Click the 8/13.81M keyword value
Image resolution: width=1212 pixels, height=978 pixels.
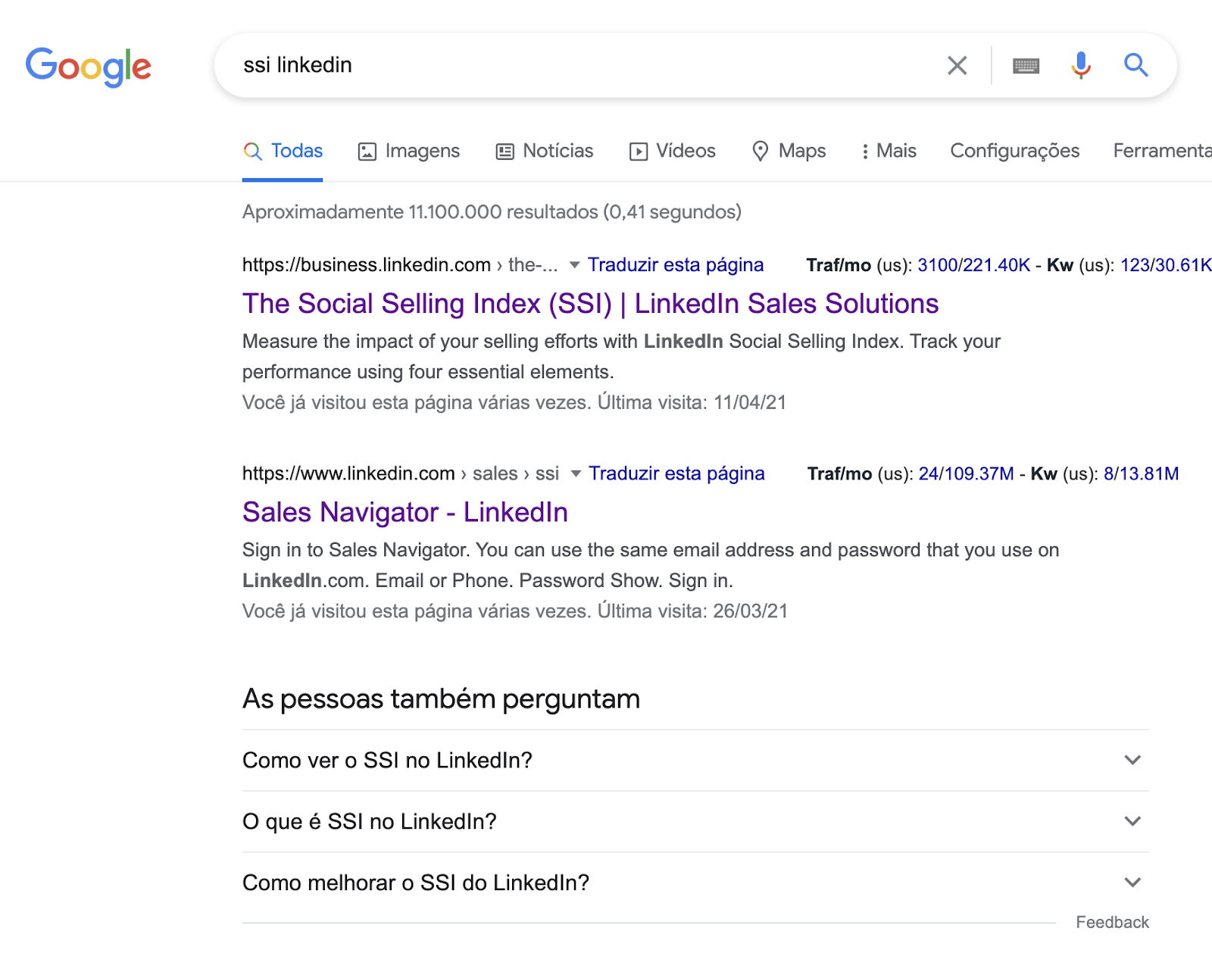(1141, 473)
